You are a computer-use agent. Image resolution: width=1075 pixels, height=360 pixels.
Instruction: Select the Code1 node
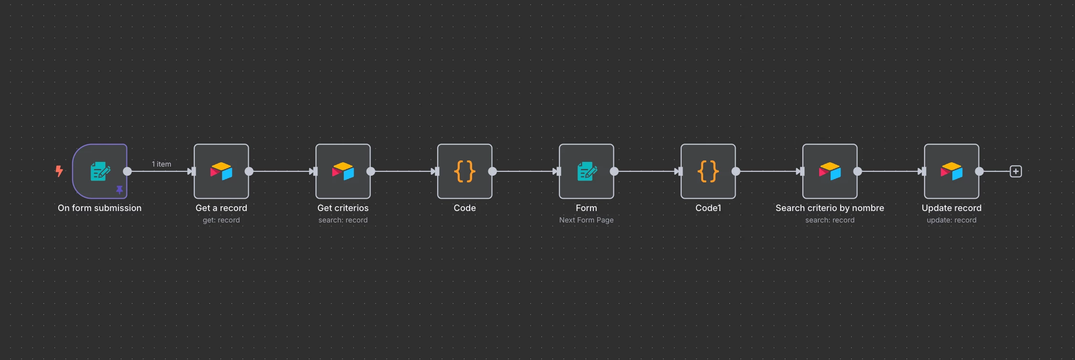708,171
